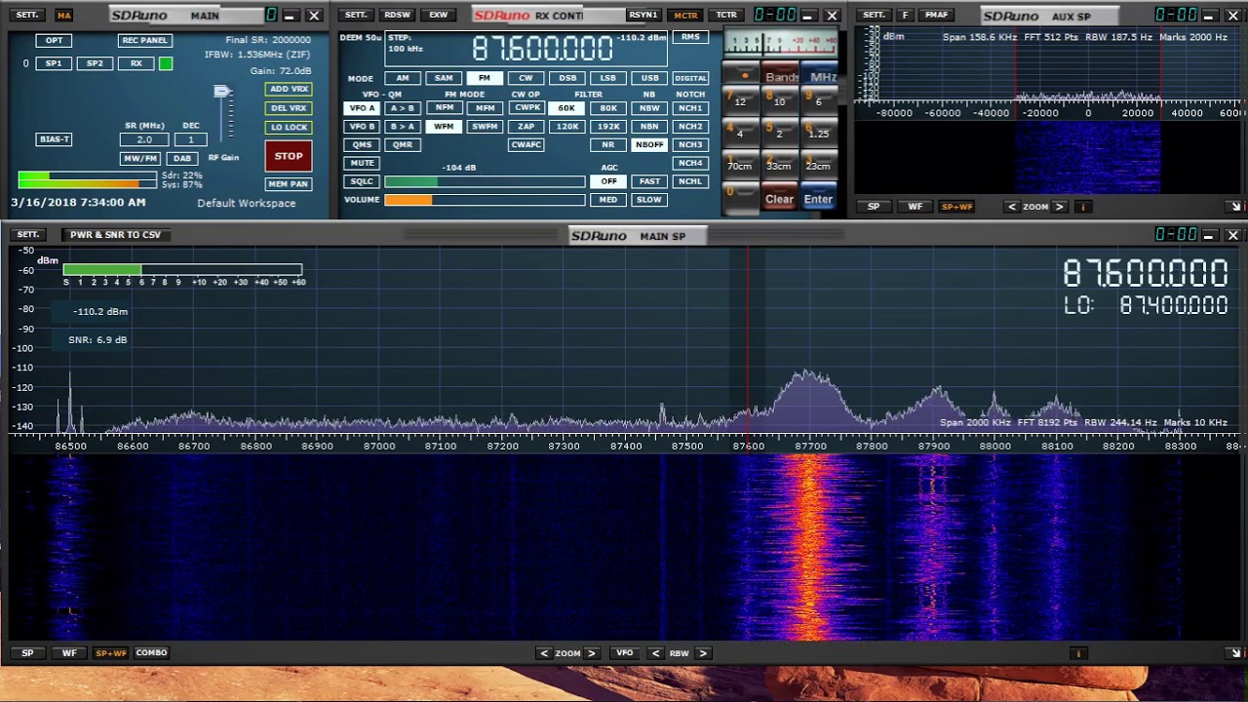Screen dimensions: 1248x702
Task: Click the PWR & SNR TO CSV button
Action: pos(115,234)
